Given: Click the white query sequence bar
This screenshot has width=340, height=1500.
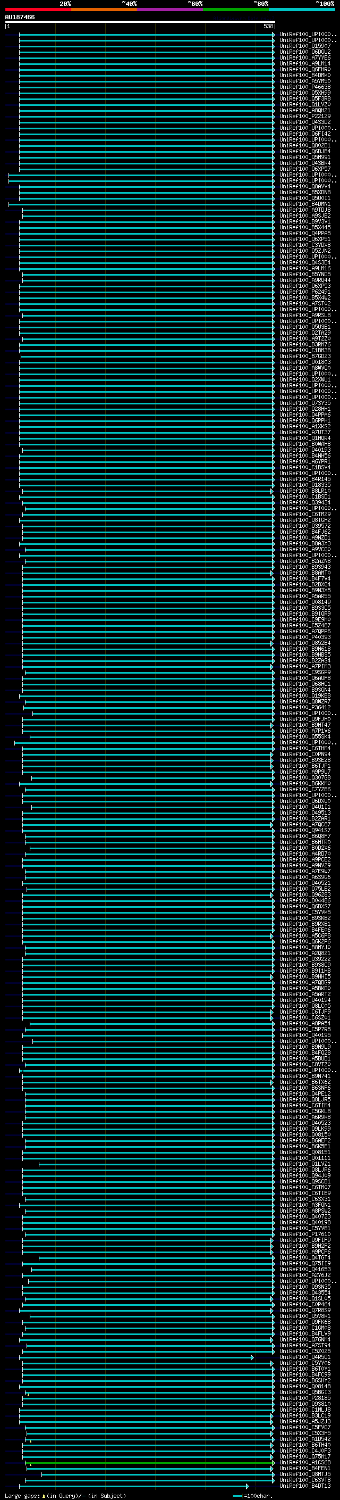Looking at the screenshot, I should coord(140,21).
